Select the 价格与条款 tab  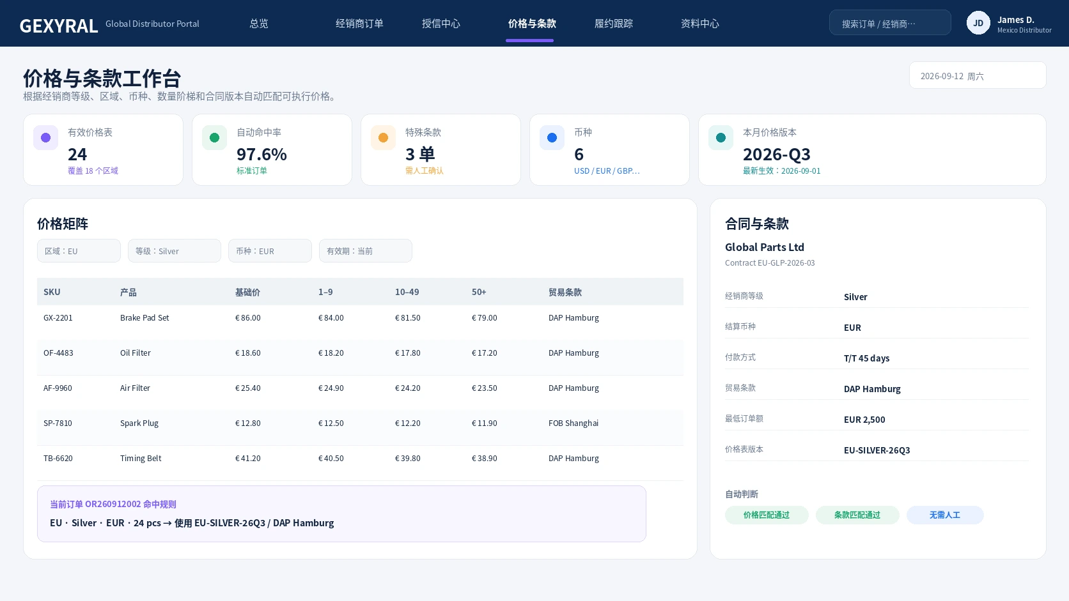coord(532,24)
